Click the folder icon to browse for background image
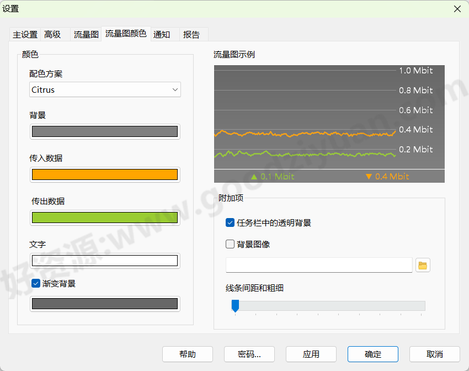Viewport: 469px width, 371px height. (423, 265)
